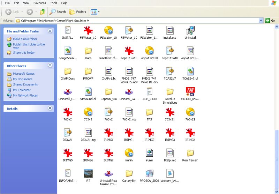279x194 pixels.
Task: Select the csC130 uninstaller icon
Action: tap(190, 92)
